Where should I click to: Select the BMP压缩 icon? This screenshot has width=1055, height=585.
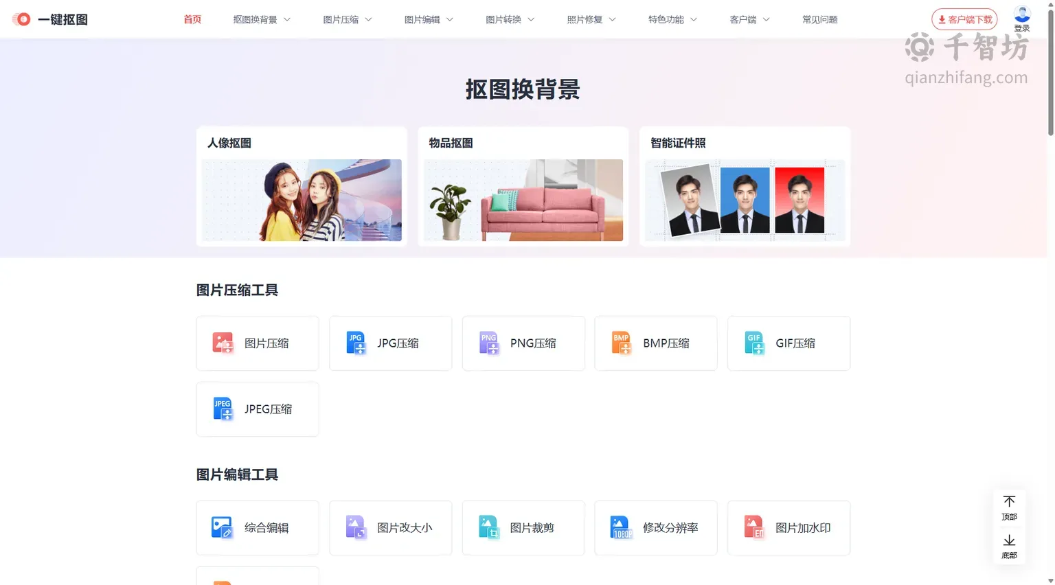click(x=621, y=343)
